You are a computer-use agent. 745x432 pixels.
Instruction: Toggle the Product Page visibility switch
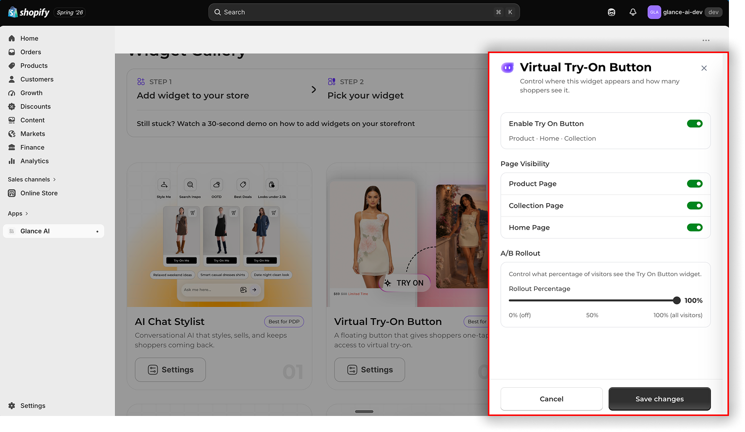click(x=695, y=184)
